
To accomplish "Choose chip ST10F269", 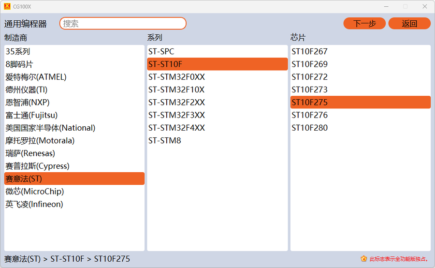I will [x=309, y=64].
